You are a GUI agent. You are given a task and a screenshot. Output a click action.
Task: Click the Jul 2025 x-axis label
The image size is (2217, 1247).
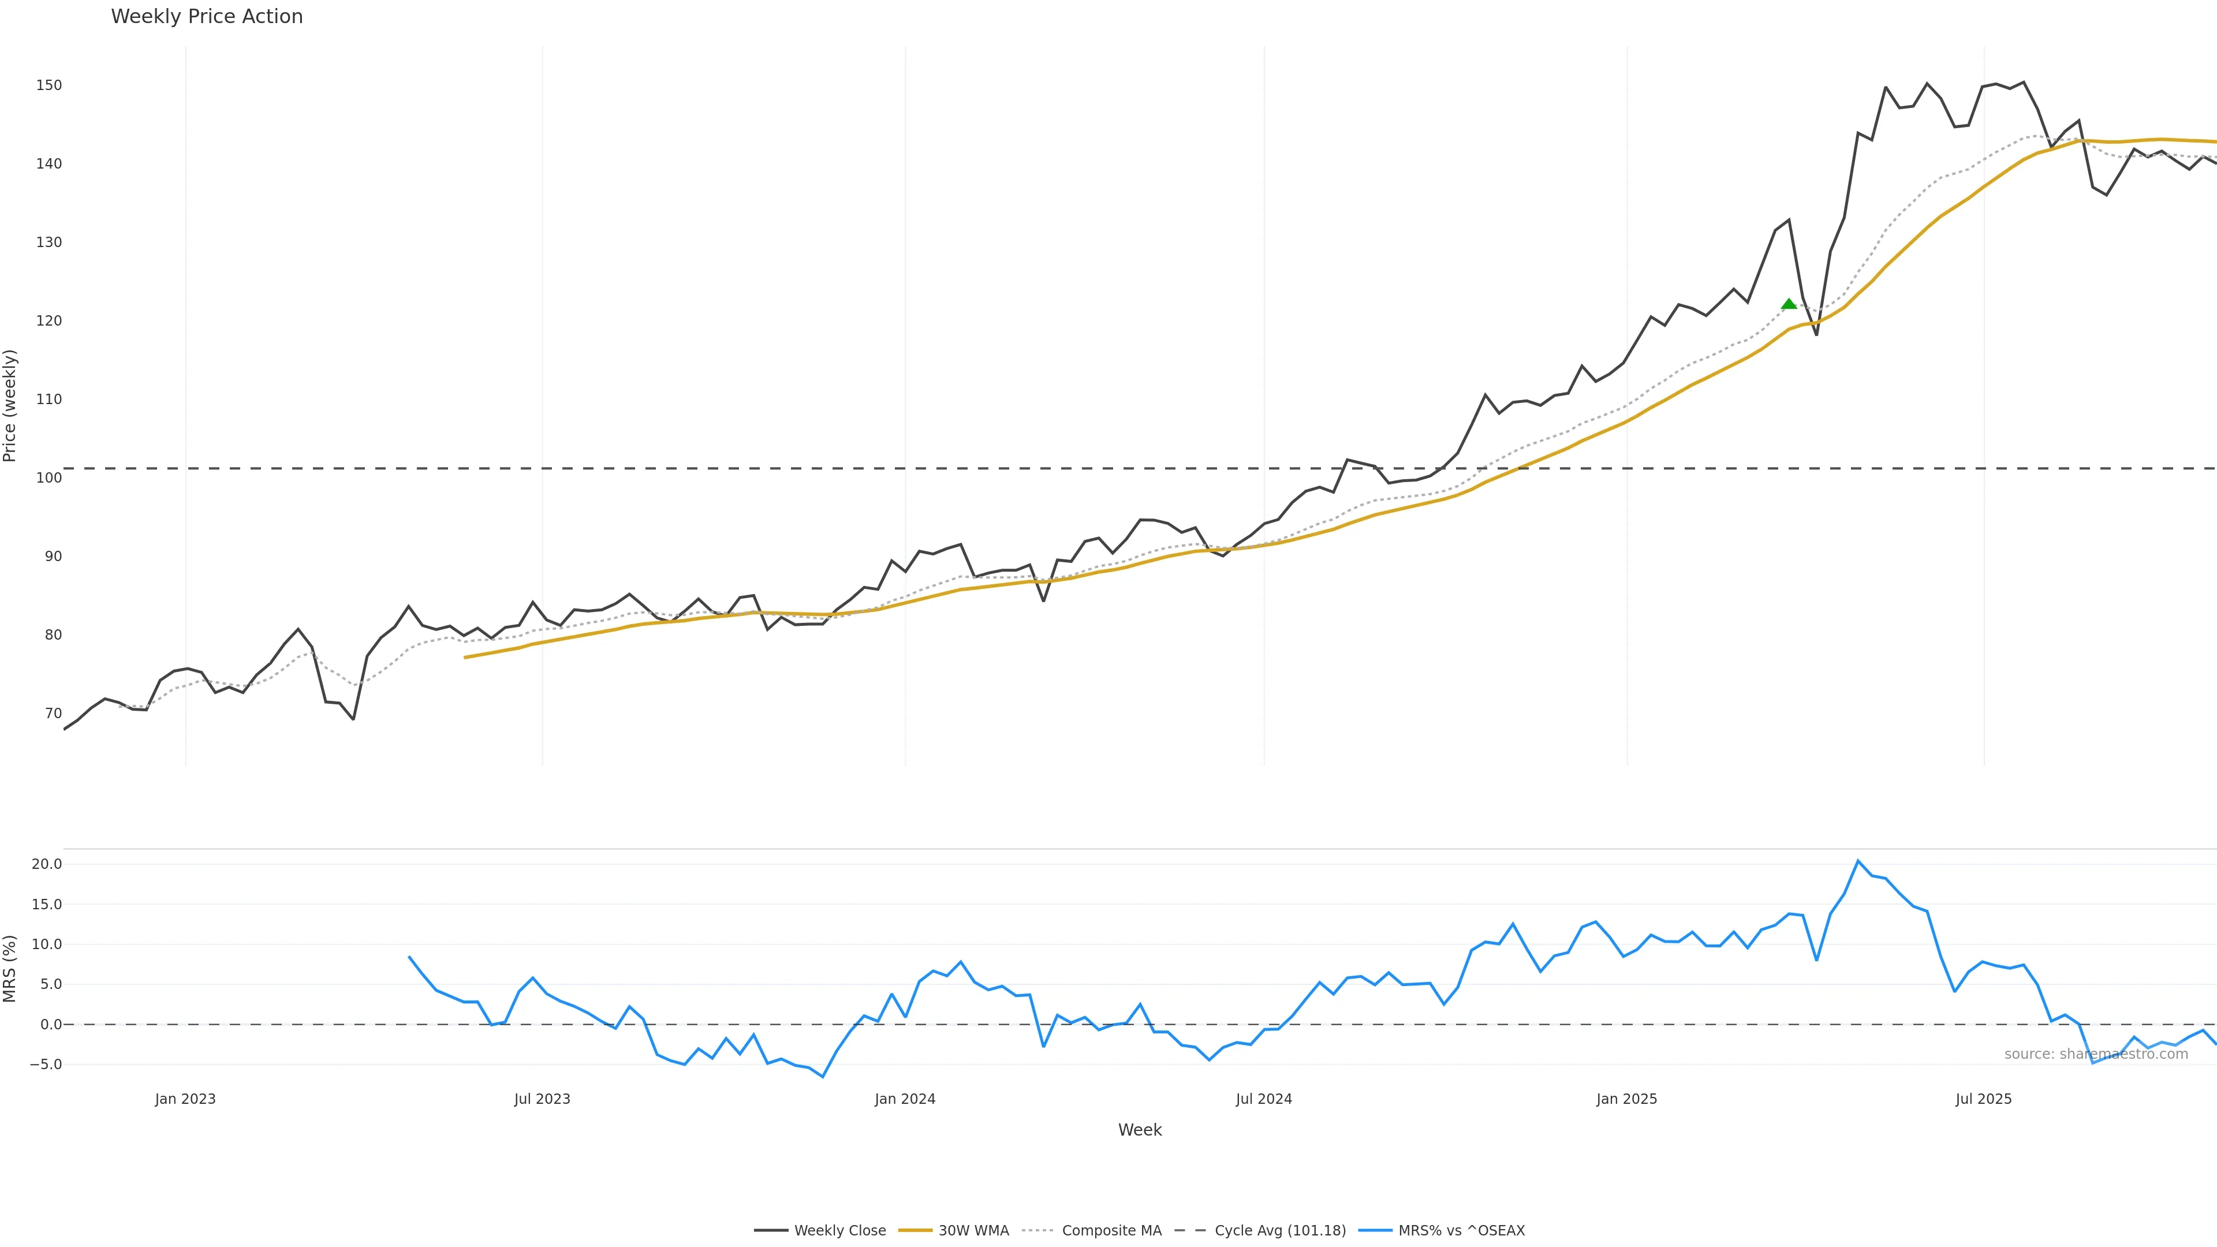[x=1983, y=1099]
